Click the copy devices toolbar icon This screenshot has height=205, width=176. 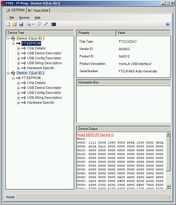pyautogui.click(x=29, y=24)
